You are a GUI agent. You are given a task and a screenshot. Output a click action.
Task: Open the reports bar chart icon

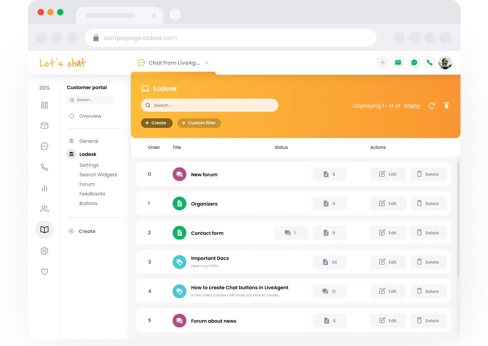(44, 188)
